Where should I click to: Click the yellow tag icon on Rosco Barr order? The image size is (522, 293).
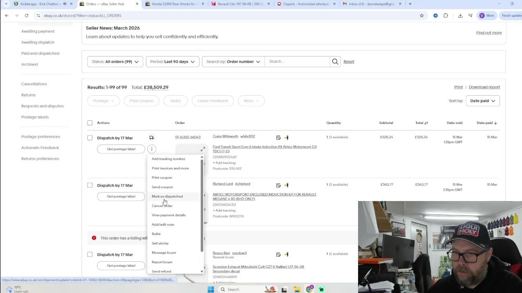click(286, 254)
